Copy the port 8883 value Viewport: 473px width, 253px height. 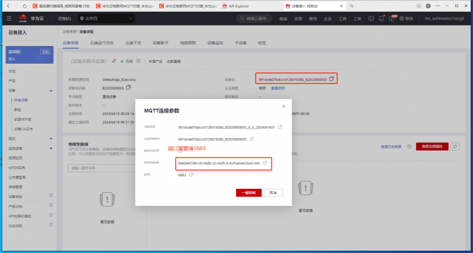192,175
